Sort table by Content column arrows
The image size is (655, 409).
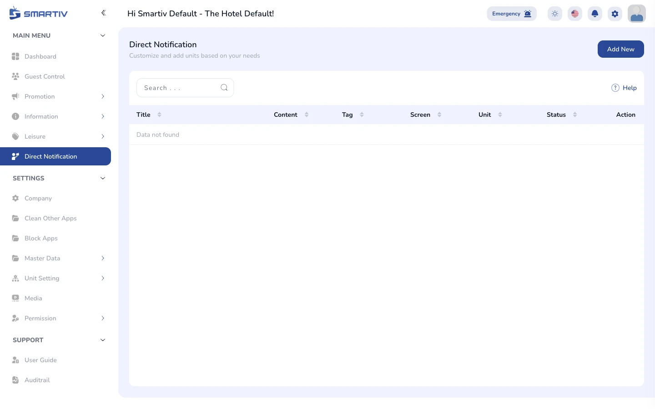pyautogui.click(x=307, y=115)
